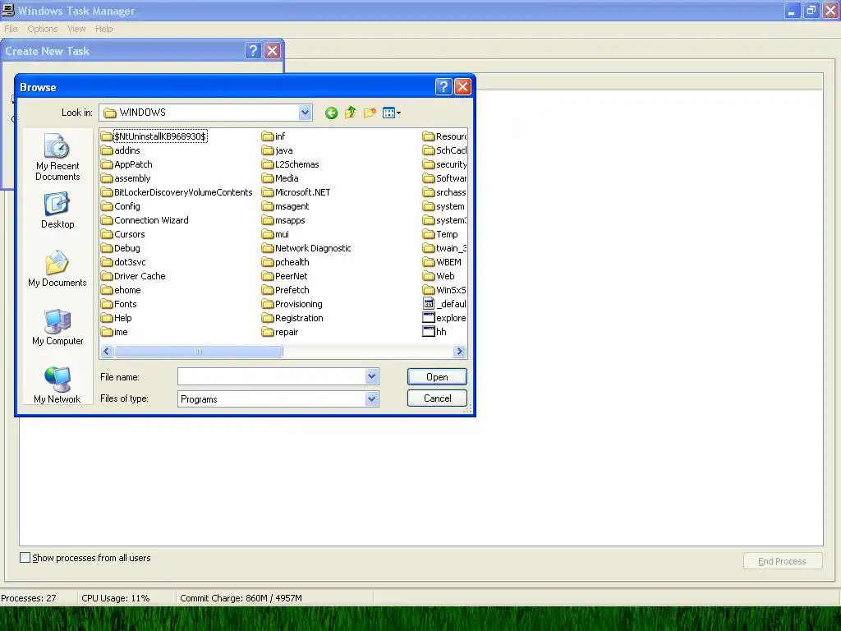This screenshot has height=631, width=841.
Task: Select the repair folder
Action: pos(280,332)
